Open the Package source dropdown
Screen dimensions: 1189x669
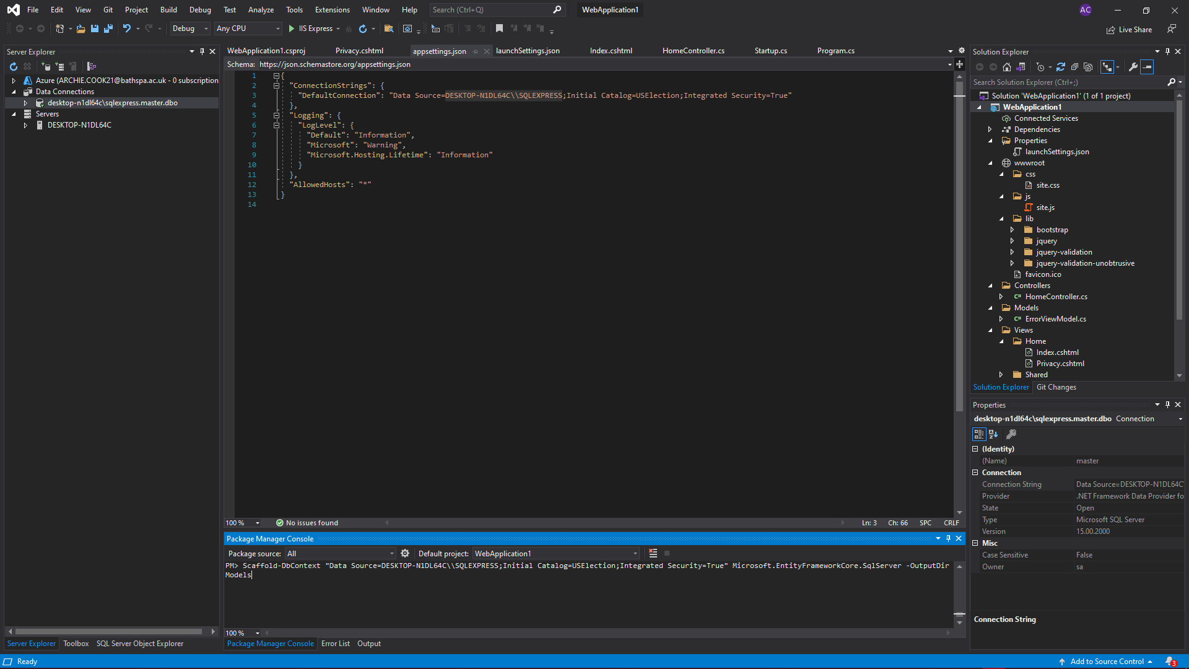coord(391,553)
